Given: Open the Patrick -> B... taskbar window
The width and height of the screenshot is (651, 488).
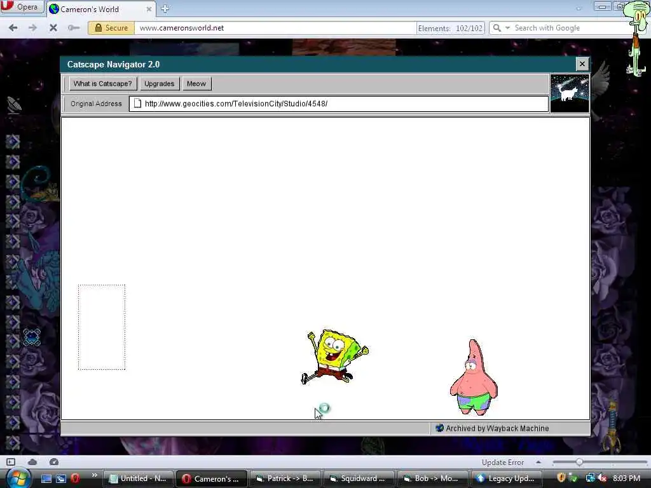Looking at the screenshot, I should tap(285, 478).
